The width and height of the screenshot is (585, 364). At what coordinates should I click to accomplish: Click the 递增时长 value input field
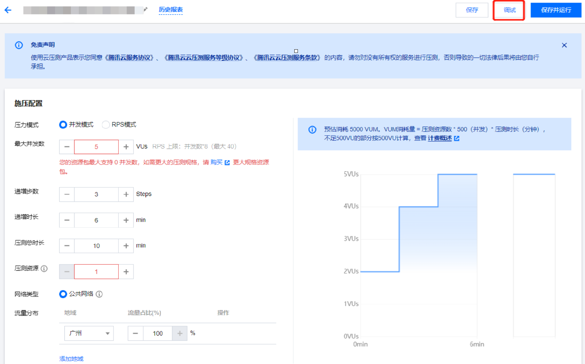tap(96, 220)
